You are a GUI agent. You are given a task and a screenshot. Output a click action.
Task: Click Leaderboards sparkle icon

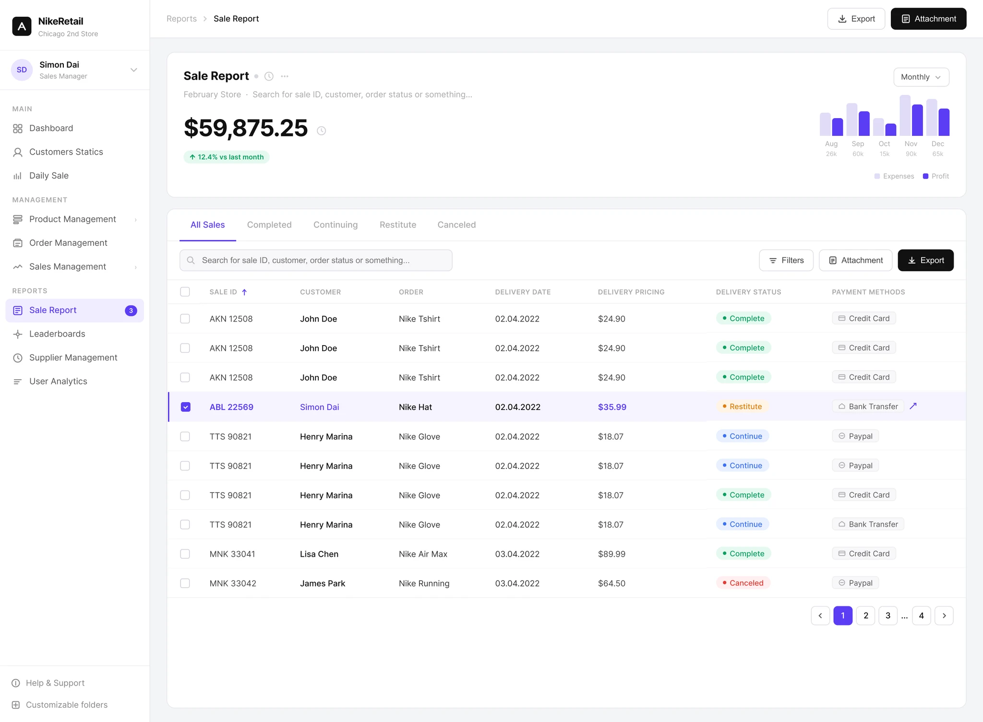tap(18, 334)
